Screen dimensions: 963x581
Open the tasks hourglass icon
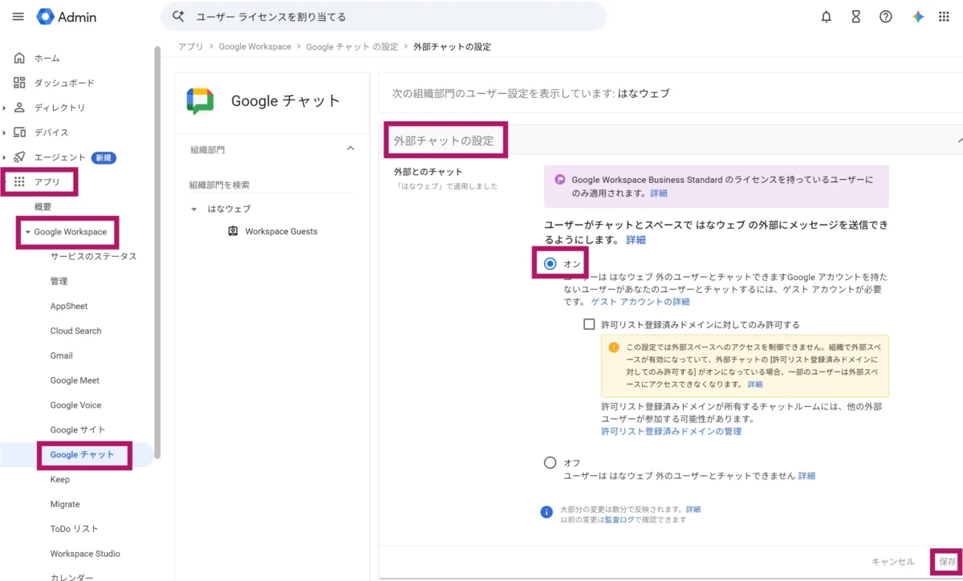pos(856,17)
